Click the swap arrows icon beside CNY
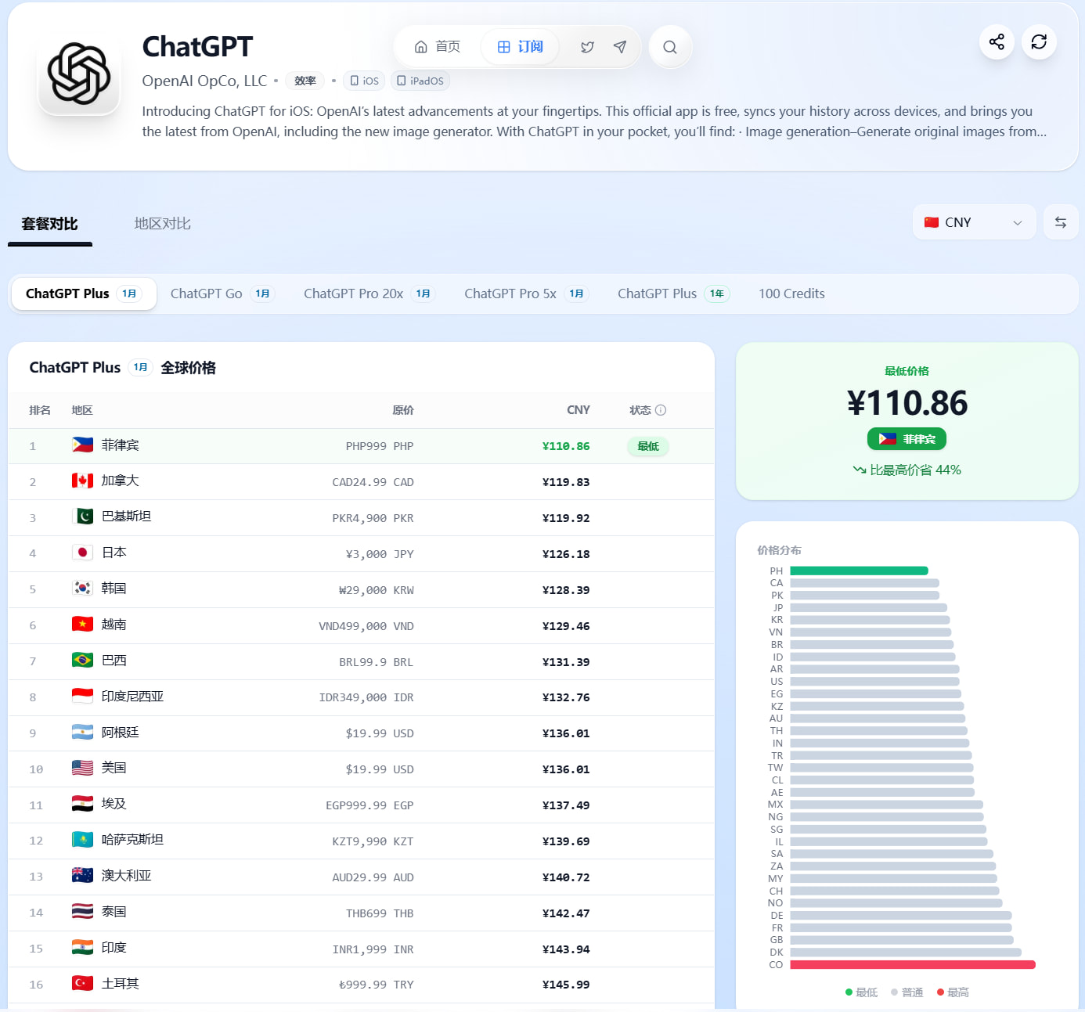This screenshot has width=1085, height=1012. click(1061, 222)
